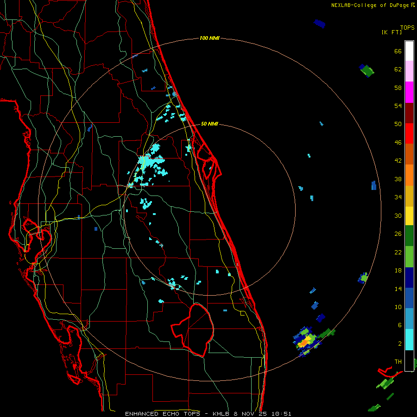The image size is (417, 417).
Task: Click the legend value 54
Action: point(398,106)
